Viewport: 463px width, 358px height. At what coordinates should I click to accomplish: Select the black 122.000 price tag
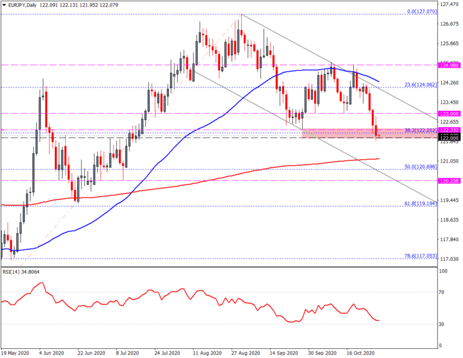click(x=449, y=138)
